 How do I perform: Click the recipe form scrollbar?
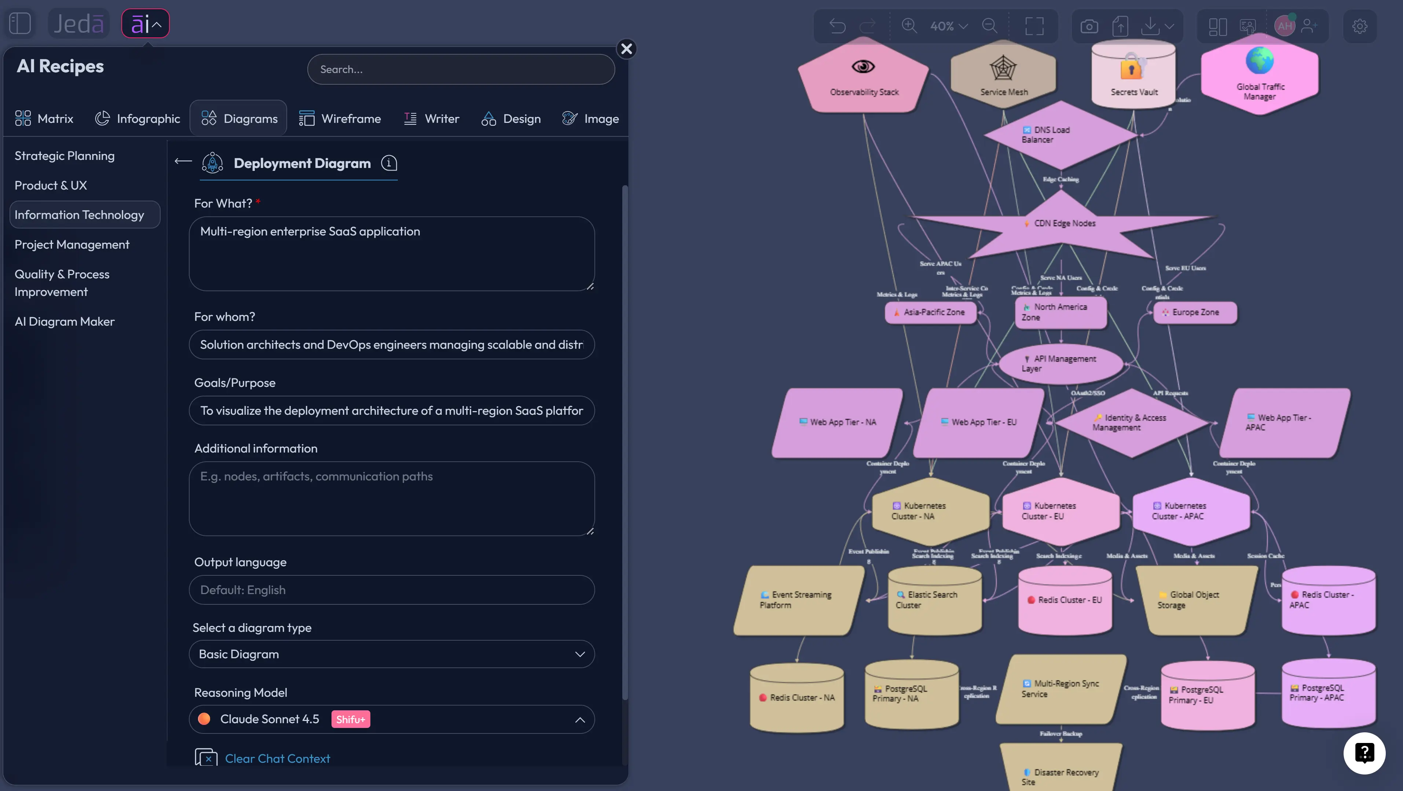click(625, 442)
